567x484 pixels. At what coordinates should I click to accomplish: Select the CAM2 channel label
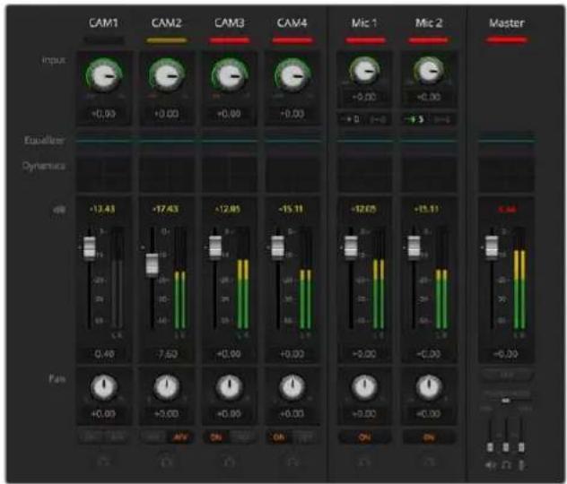pos(166,23)
